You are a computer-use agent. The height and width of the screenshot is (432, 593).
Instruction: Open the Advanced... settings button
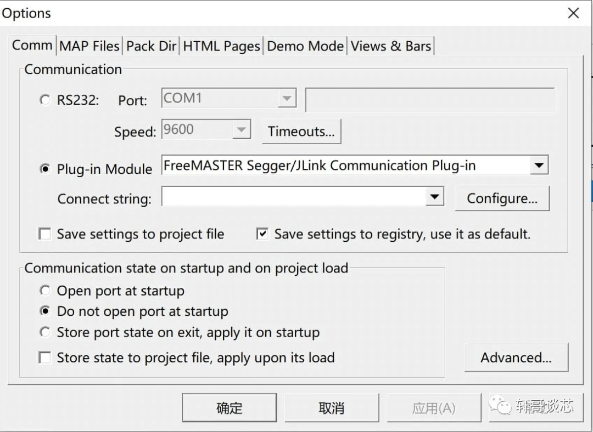coord(516,358)
